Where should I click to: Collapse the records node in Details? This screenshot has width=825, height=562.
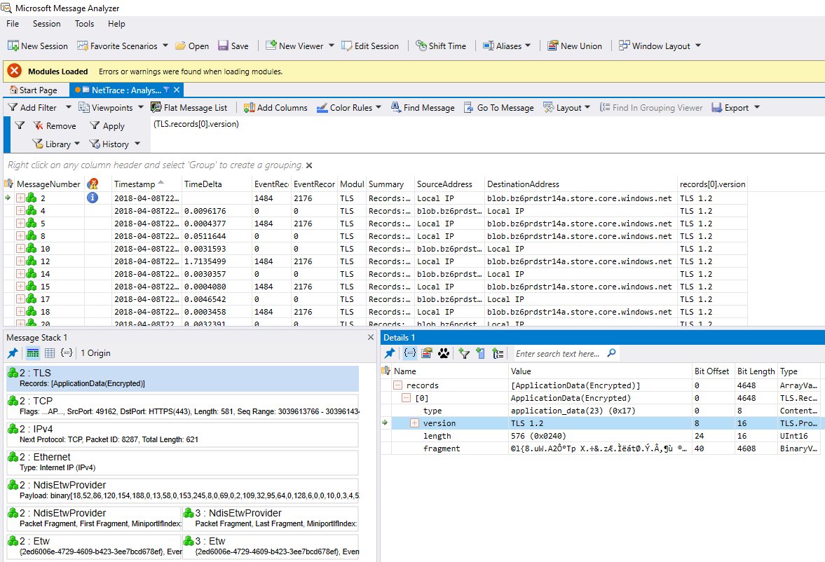coord(397,385)
